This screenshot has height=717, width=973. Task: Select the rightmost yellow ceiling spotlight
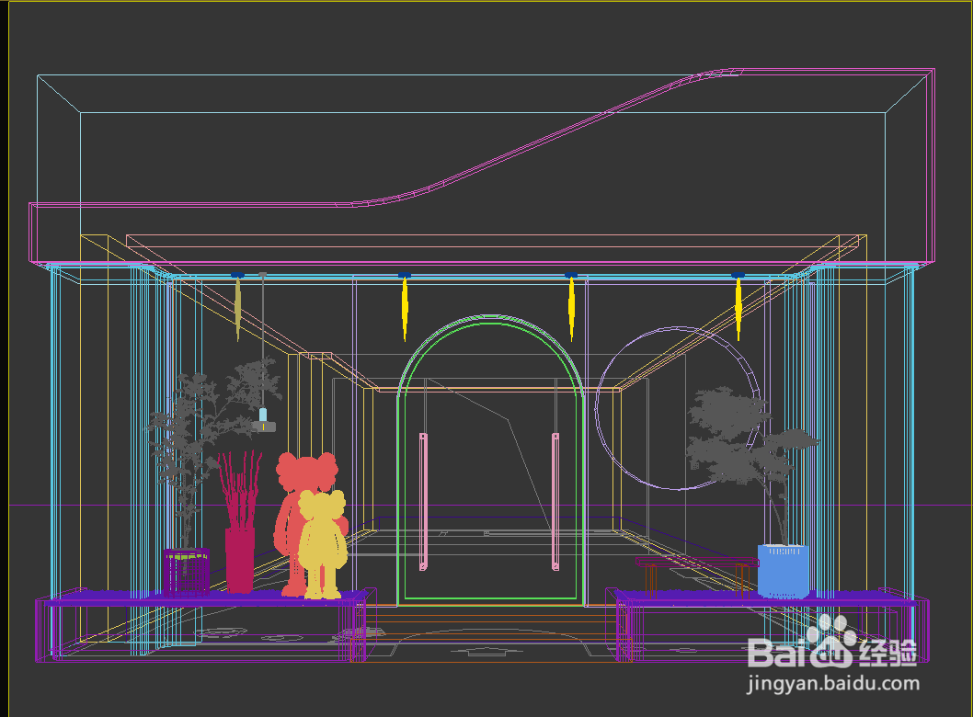738,307
